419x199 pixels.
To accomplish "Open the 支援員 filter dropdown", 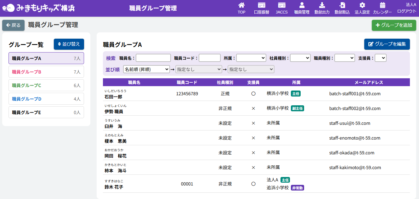I will [x=381, y=58].
